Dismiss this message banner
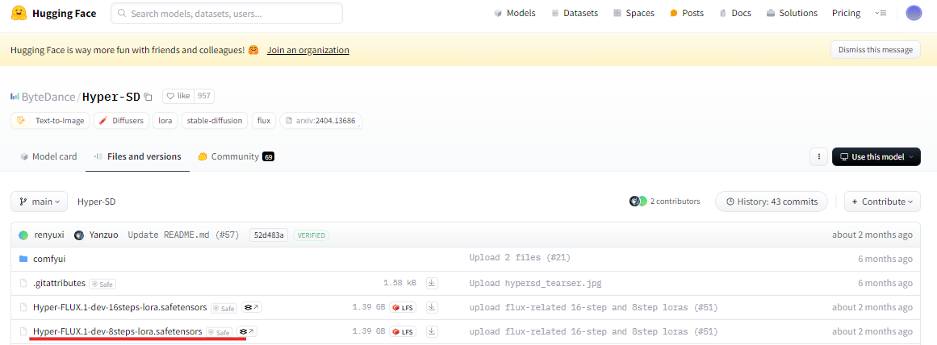Viewport: 937px width, 345px height. (876, 50)
